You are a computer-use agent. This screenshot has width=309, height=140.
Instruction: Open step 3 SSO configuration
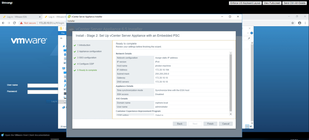click(x=87, y=58)
